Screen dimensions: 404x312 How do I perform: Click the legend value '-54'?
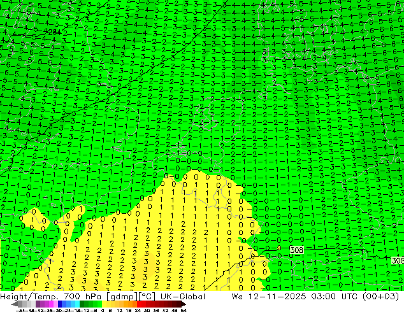pyautogui.click(x=20, y=310)
